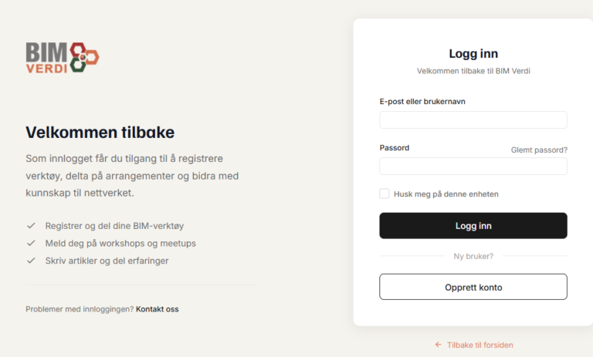This screenshot has height=357, width=593.
Task: Focus the "E-post eller brukernavn" input field
Action: click(x=473, y=120)
